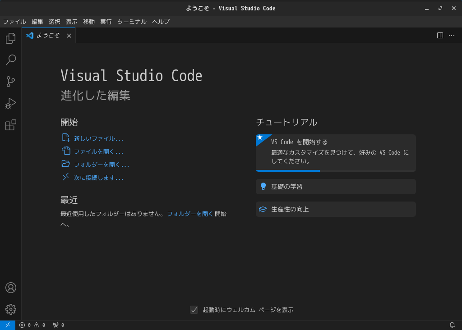Image resolution: width=462 pixels, height=330 pixels.
Task: Click the remote connect icon beside 次に接続します
Action: (x=66, y=177)
